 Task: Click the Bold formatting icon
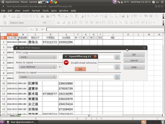pos(58,23)
